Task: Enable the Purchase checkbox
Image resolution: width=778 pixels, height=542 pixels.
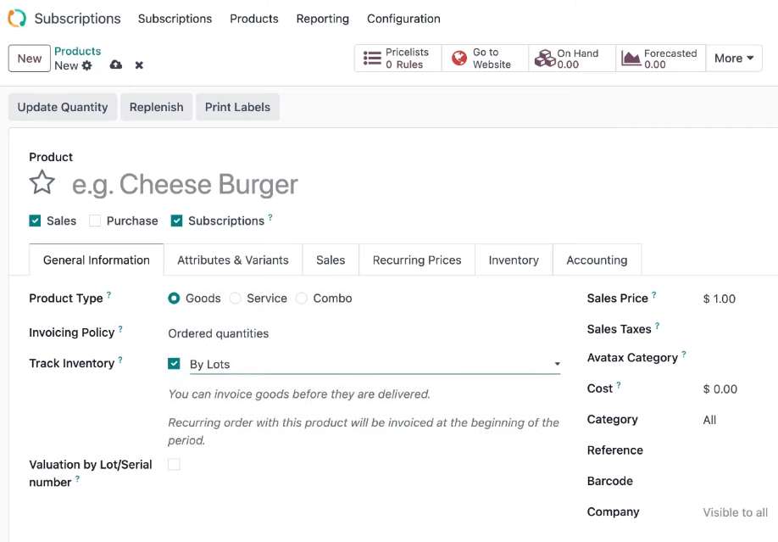Action: coord(95,221)
